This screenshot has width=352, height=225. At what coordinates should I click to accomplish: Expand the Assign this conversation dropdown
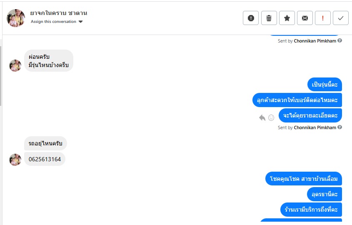coord(80,22)
